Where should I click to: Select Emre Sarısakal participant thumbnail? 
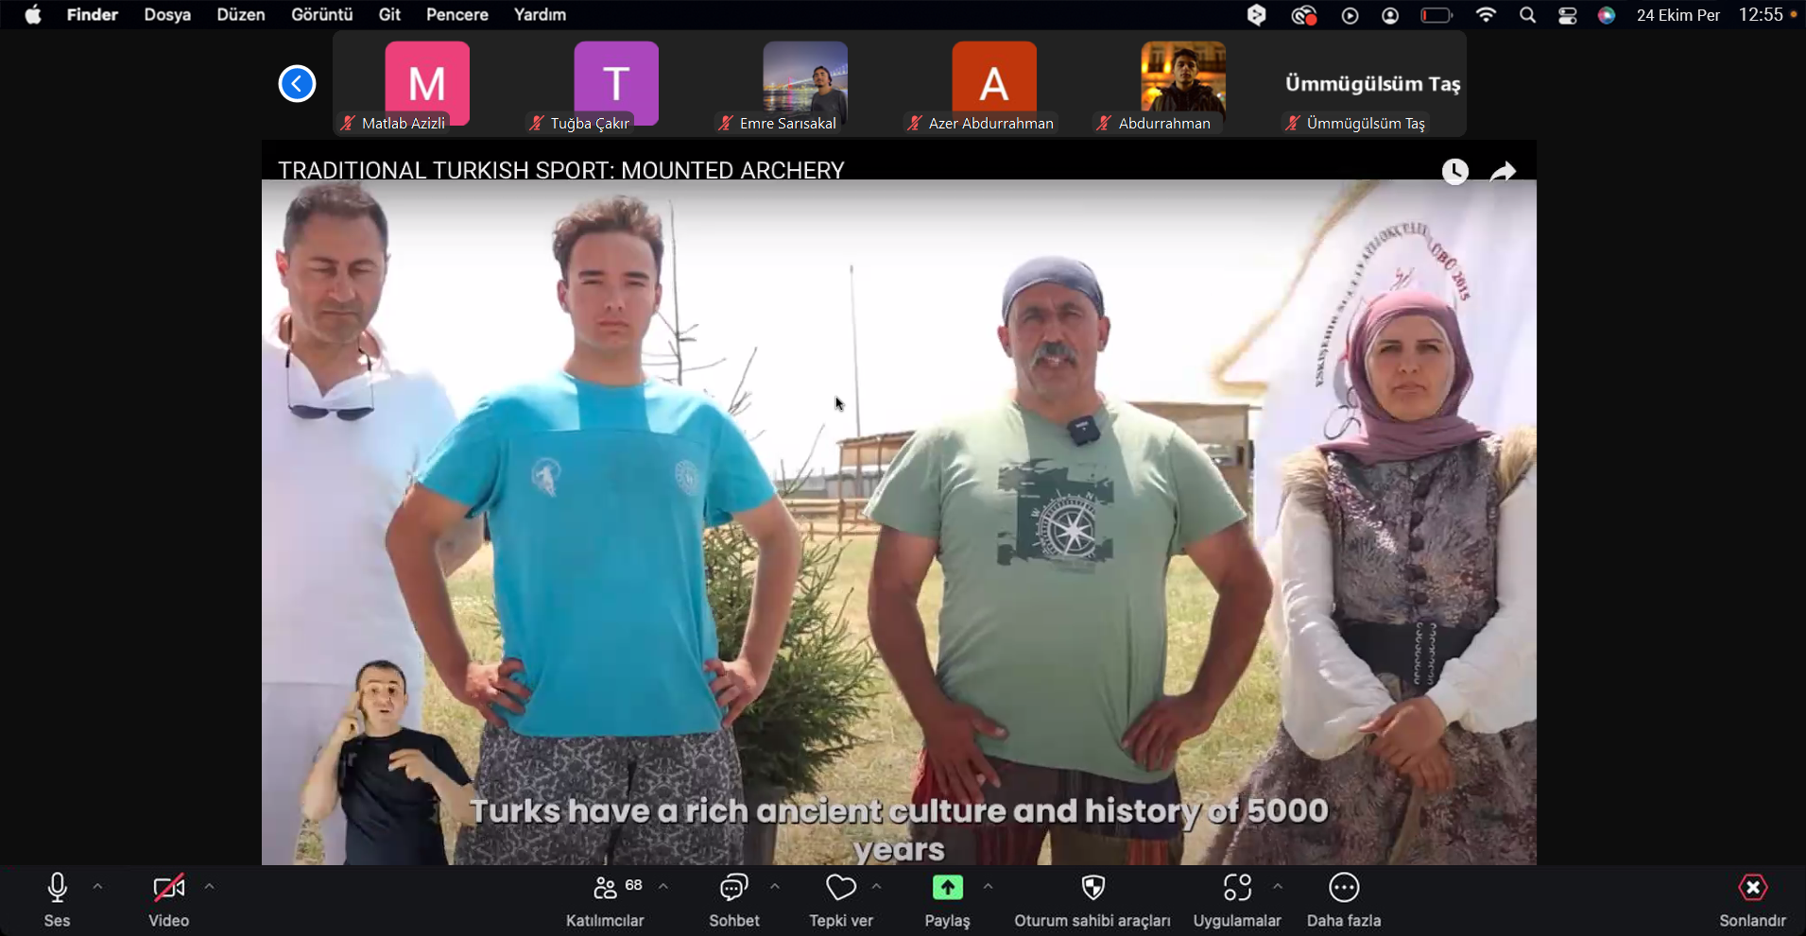pos(805,85)
